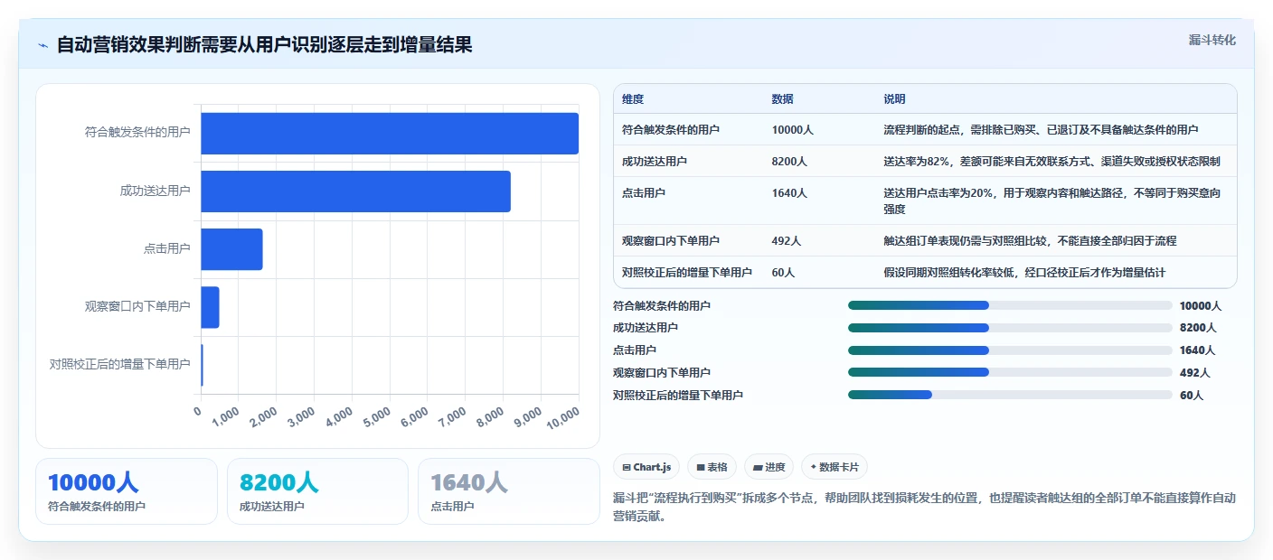1273x560 pixels.
Task: Click the 说明 column header
Action: click(x=894, y=99)
